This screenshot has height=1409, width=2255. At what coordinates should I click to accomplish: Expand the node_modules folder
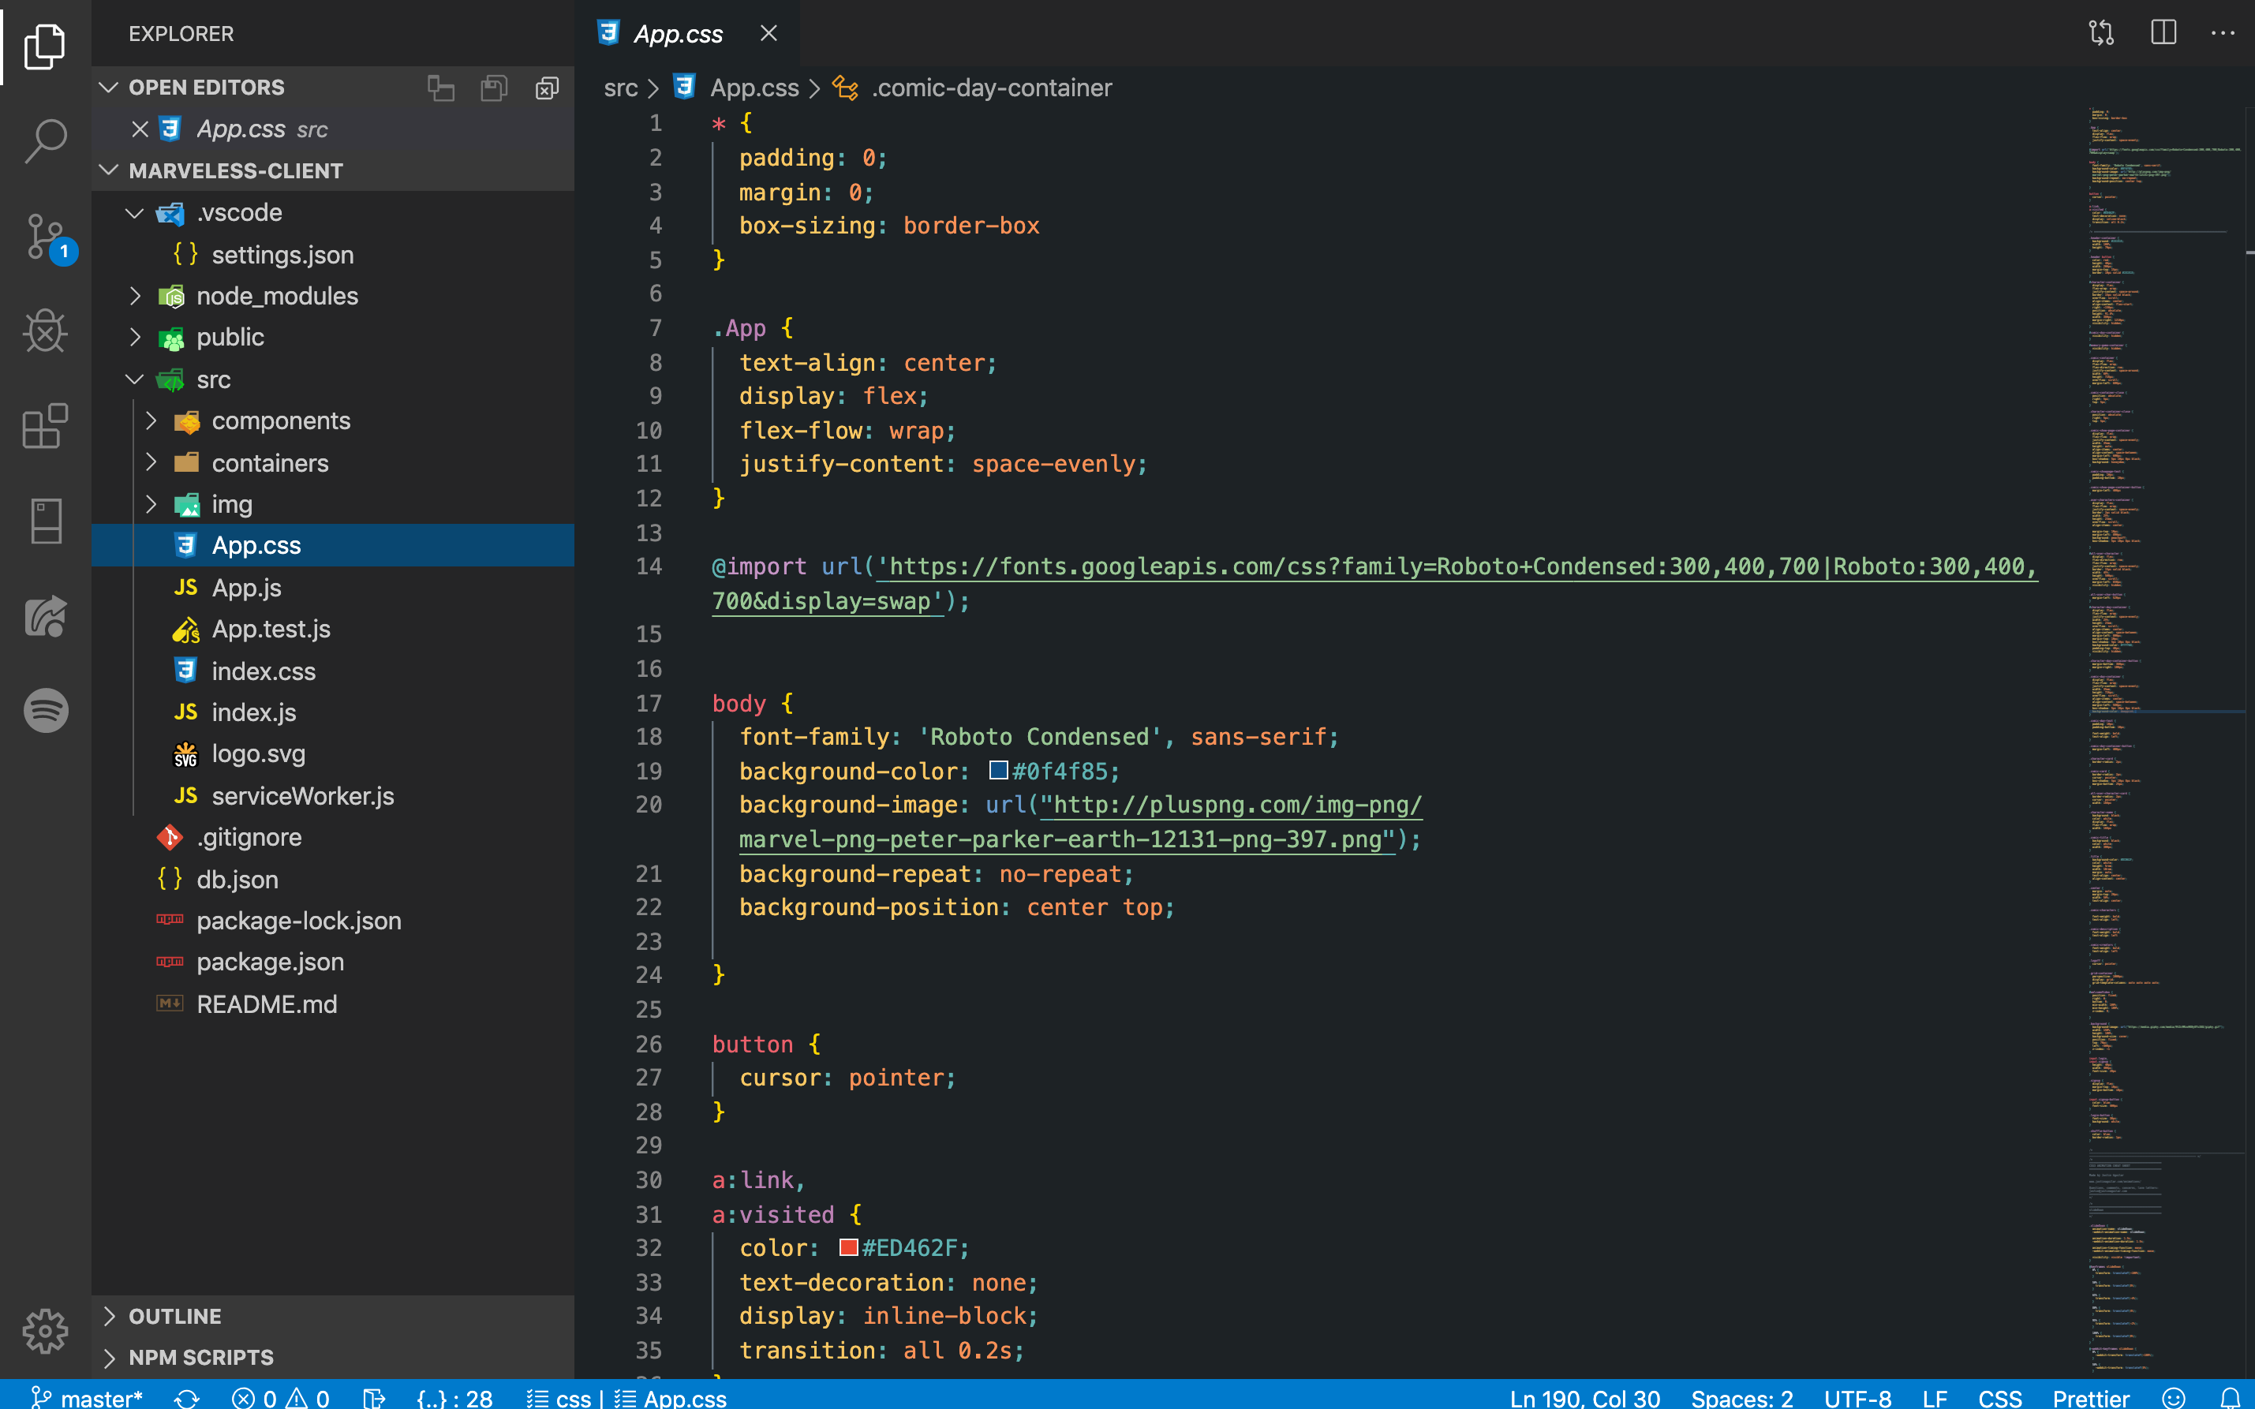tap(135, 297)
